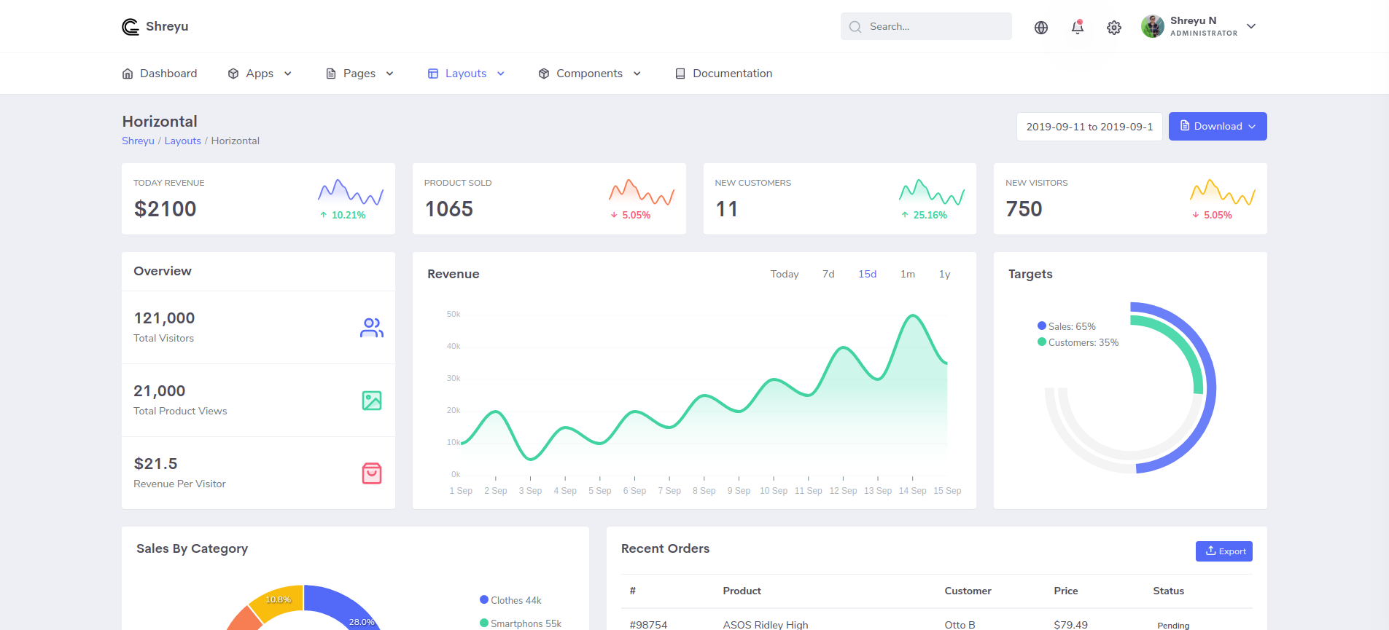This screenshot has height=630, width=1389.
Task: Open the language globe icon
Action: coord(1041,27)
